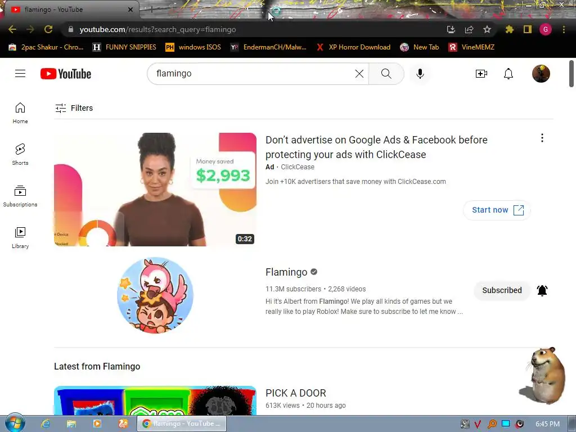This screenshot has width=576, height=432.
Task: Click the system tray clock showing 6:45 PM
Action: (547, 424)
